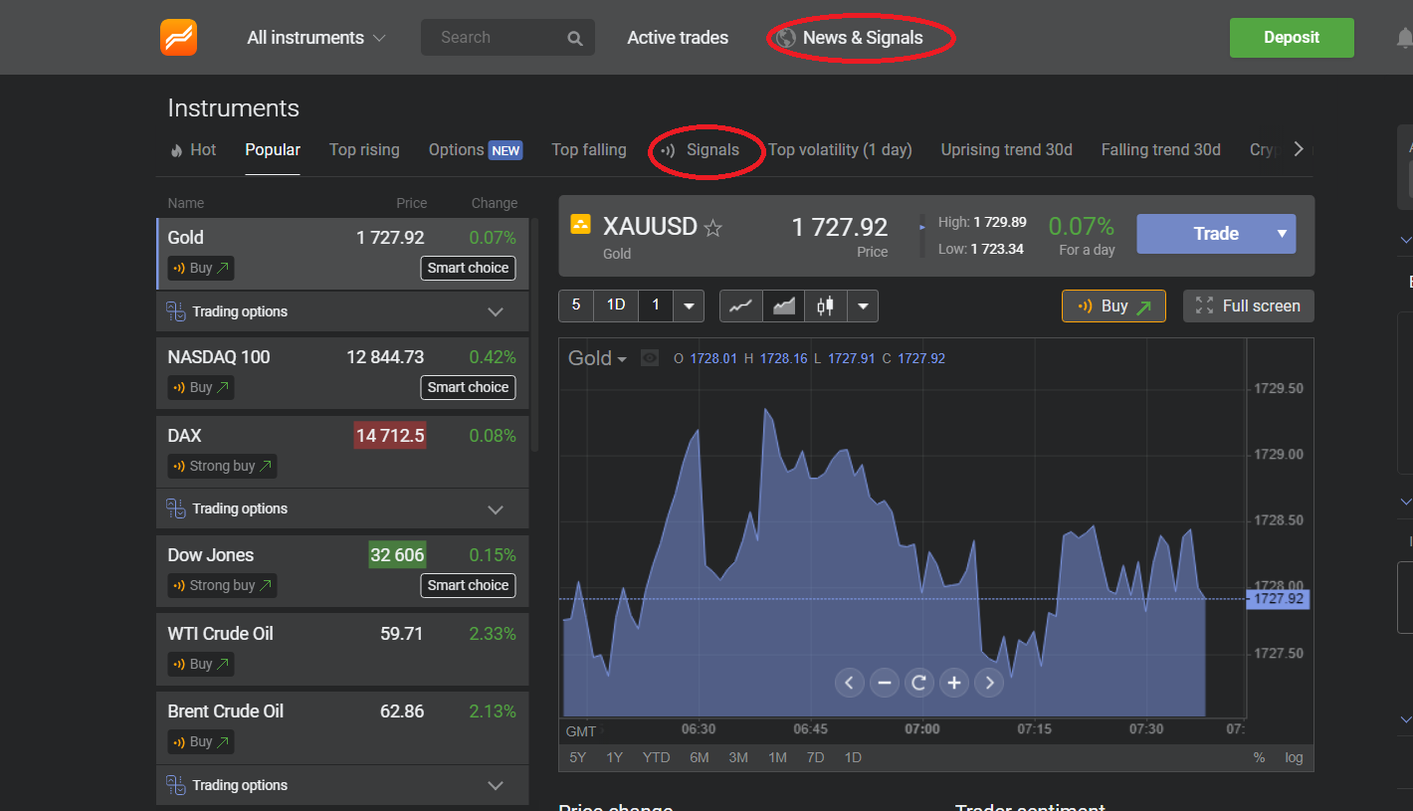Open the All instruments dropdown

pyautogui.click(x=315, y=38)
